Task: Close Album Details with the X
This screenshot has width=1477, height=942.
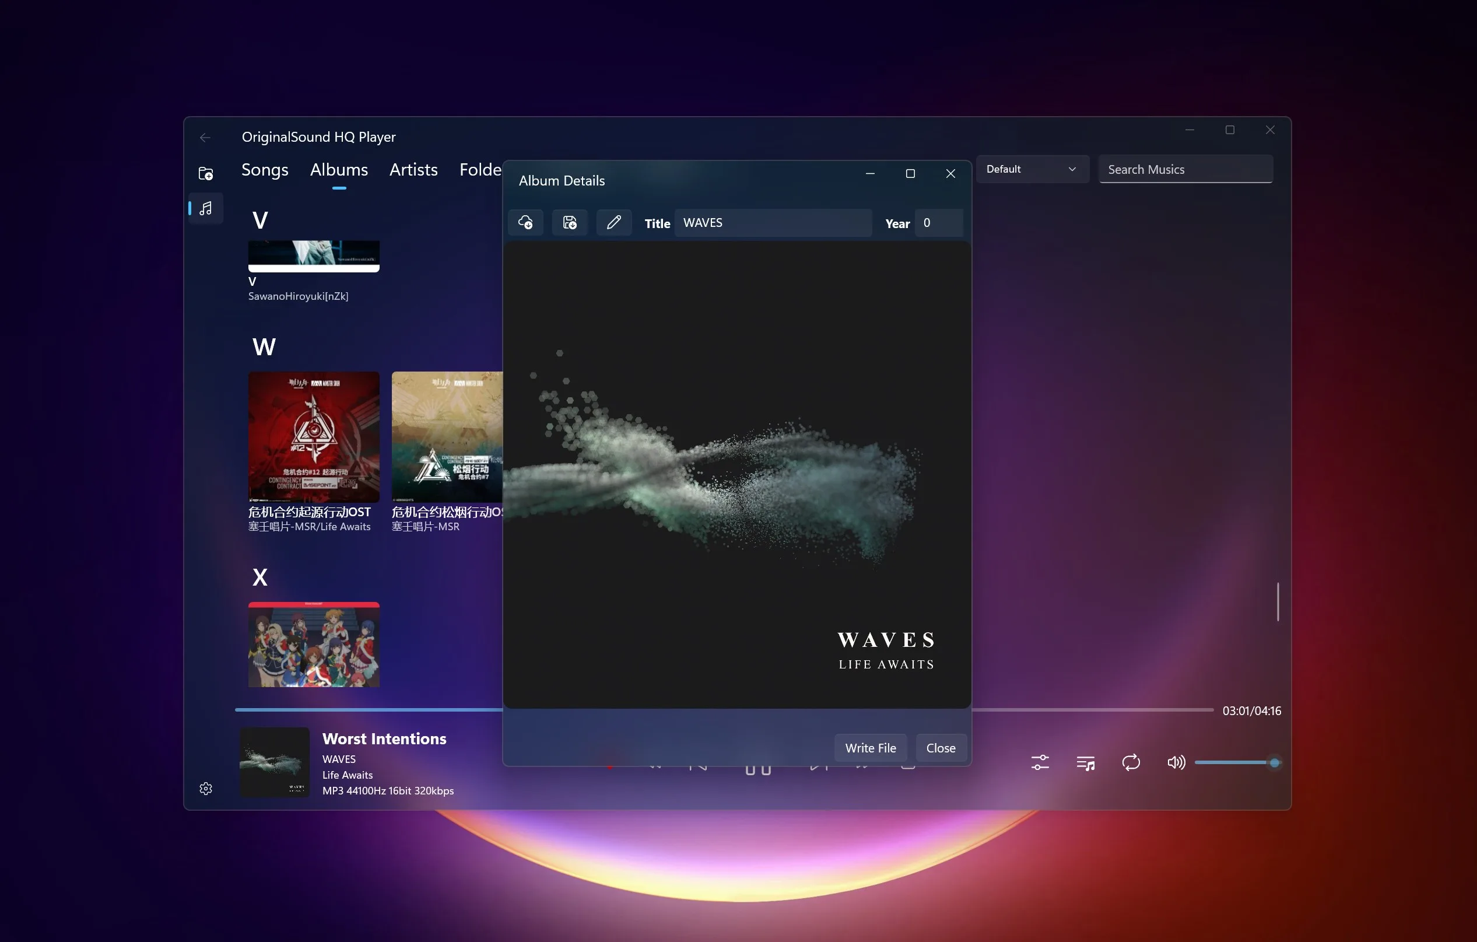Action: click(950, 174)
